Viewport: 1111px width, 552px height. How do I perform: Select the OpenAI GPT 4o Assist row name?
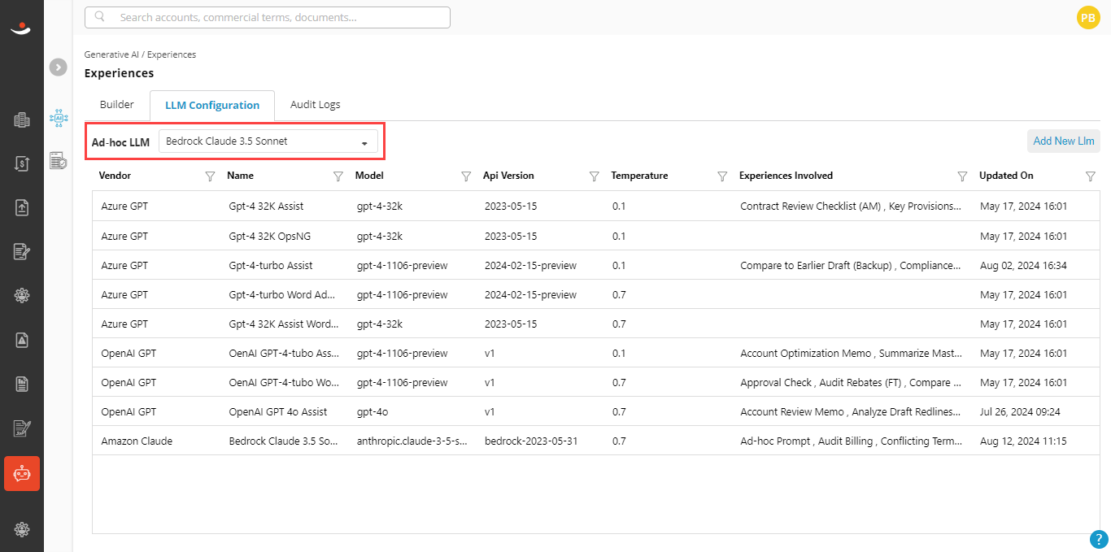(x=278, y=411)
